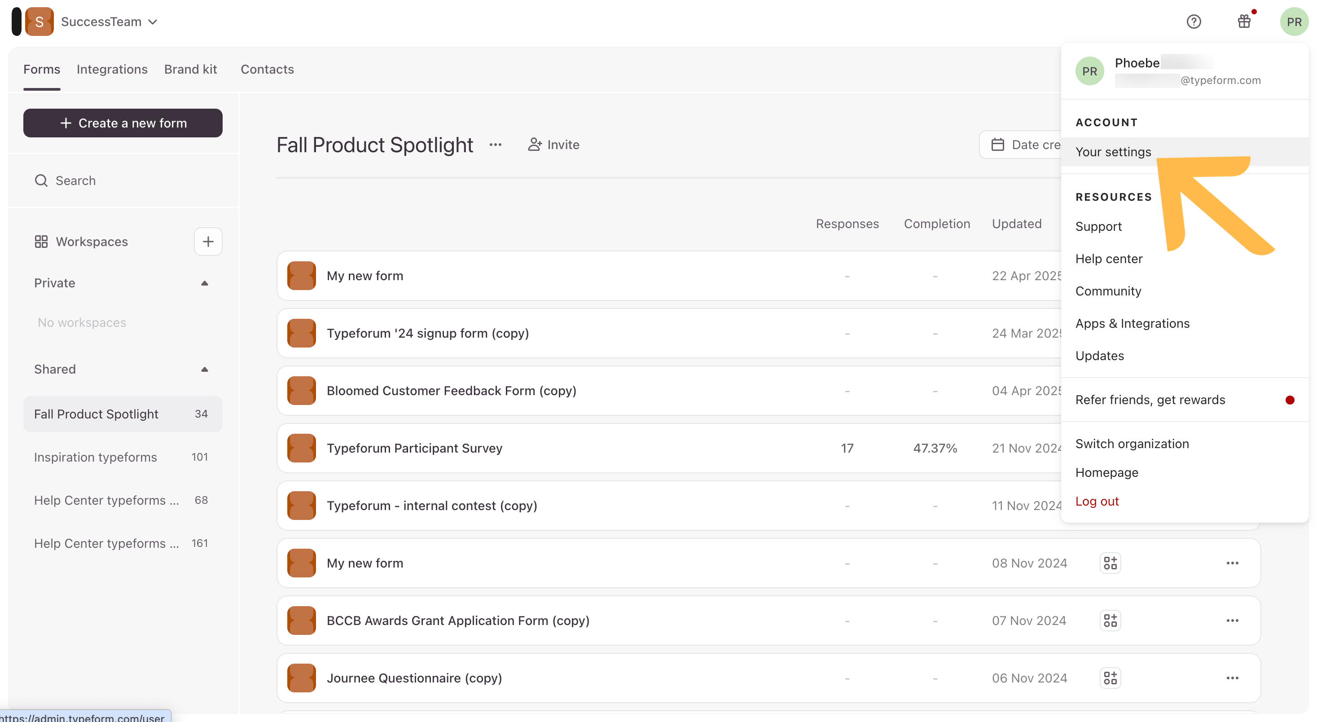Select Support in the resources menu
The width and height of the screenshot is (1317, 722).
click(1098, 226)
